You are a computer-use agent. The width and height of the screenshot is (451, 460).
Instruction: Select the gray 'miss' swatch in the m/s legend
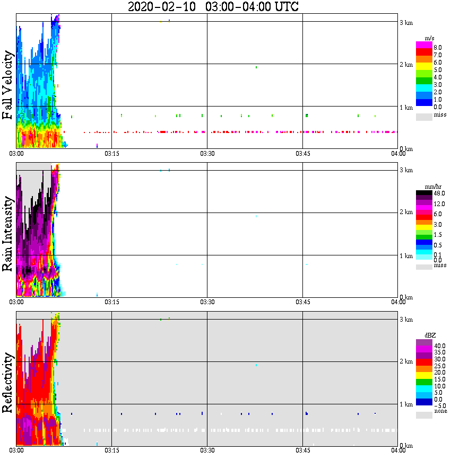pos(424,117)
